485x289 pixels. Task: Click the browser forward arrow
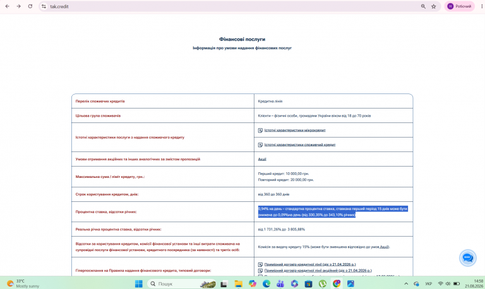(18, 6)
